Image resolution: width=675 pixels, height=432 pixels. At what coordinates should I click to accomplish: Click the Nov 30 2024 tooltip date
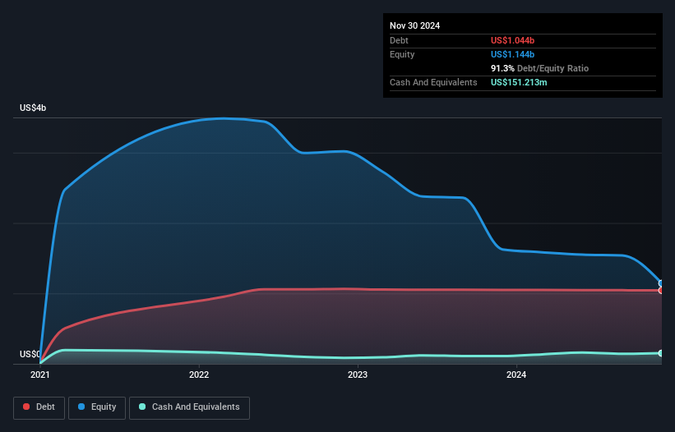click(x=414, y=25)
